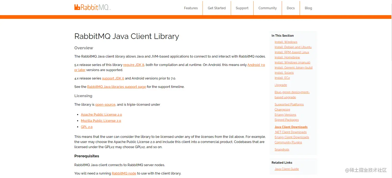The width and height of the screenshot is (392, 178).
Task: Open sidebar link Install: RPM-based Linux
Action: [x=292, y=52]
